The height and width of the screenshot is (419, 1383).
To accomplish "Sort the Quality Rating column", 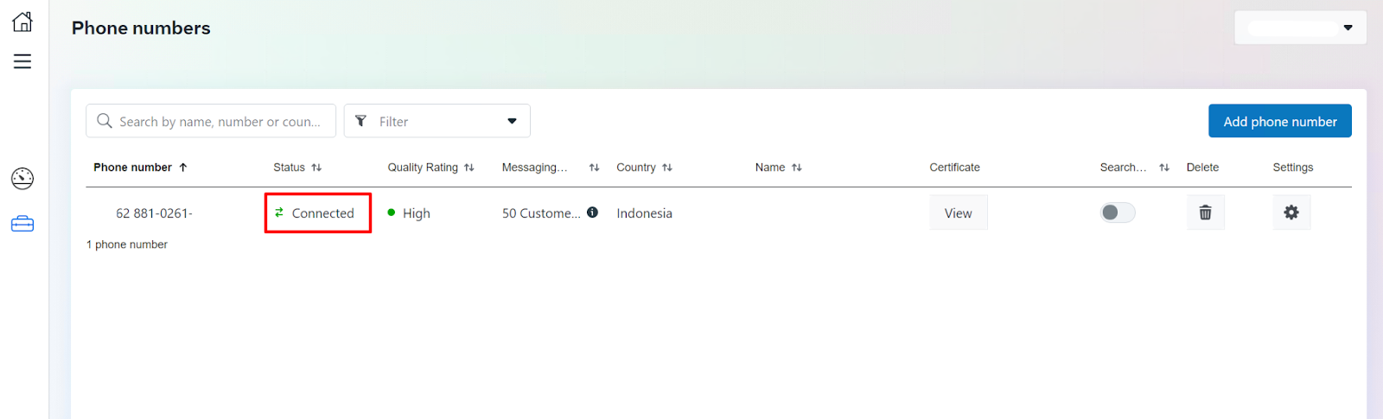I will [x=469, y=168].
